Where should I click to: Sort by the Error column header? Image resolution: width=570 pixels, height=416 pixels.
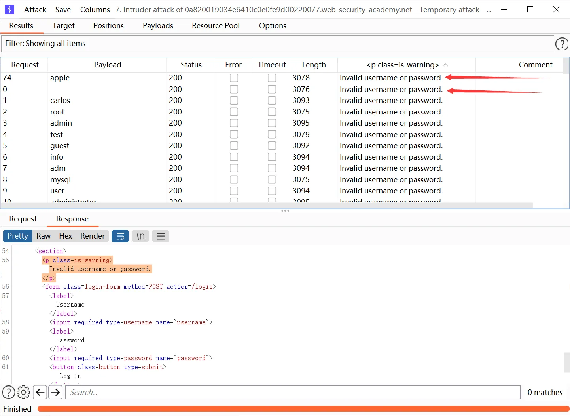[233, 65]
